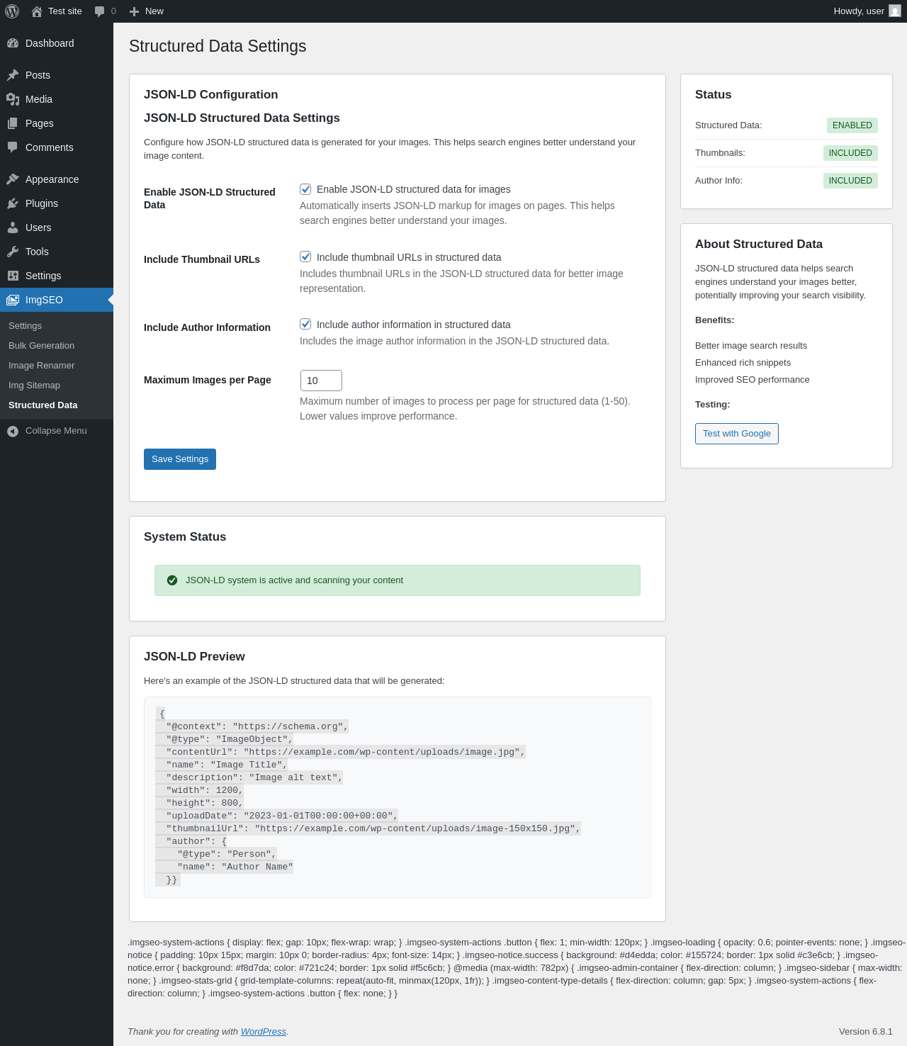Click the Collapse Menu arrow icon
Viewport: 907px width, 1046px height.
coord(13,431)
